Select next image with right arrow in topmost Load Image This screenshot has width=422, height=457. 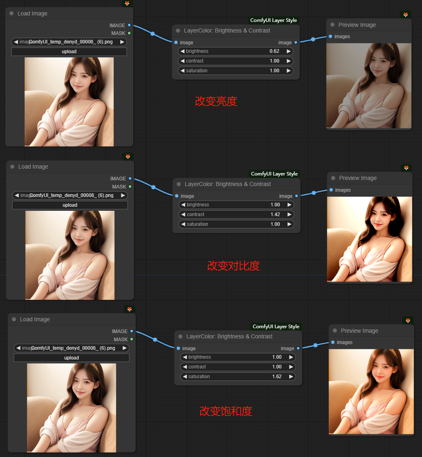coord(123,42)
